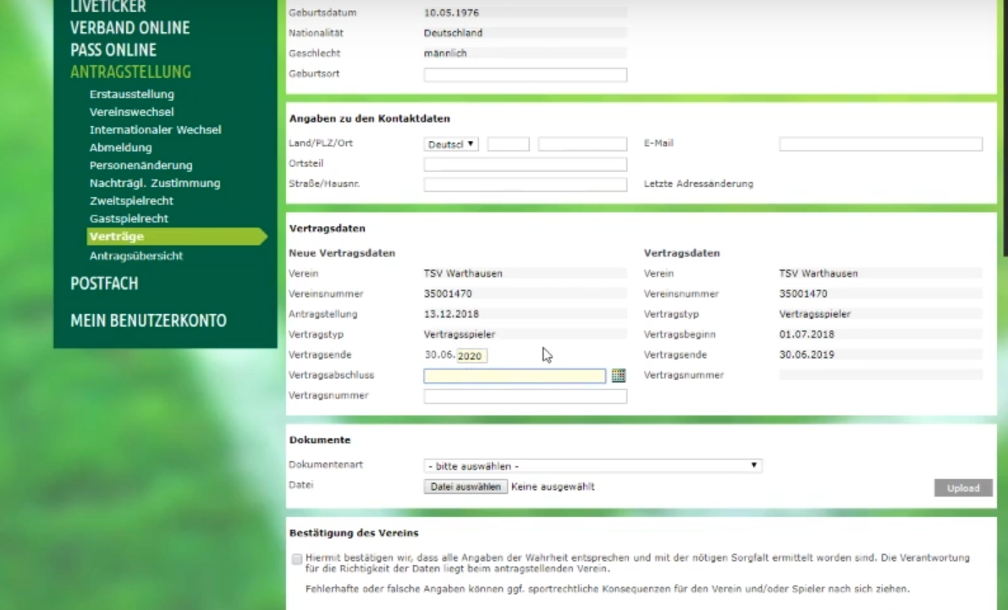Click the Vertragsnummer input field
Viewport: 1008px width, 610px height.
(525, 396)
